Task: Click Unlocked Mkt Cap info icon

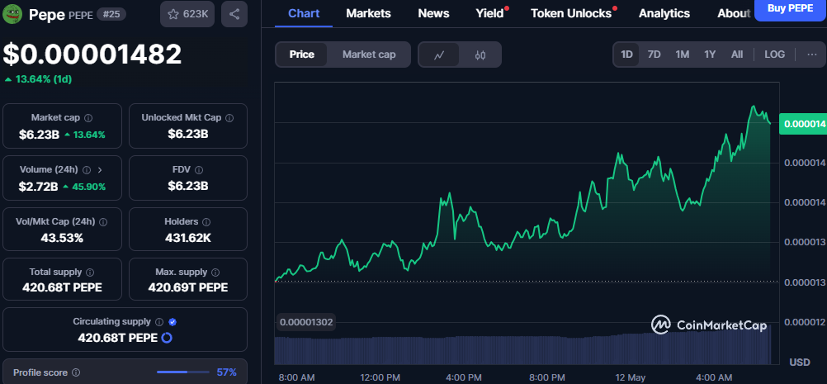Action: (229, 118)
